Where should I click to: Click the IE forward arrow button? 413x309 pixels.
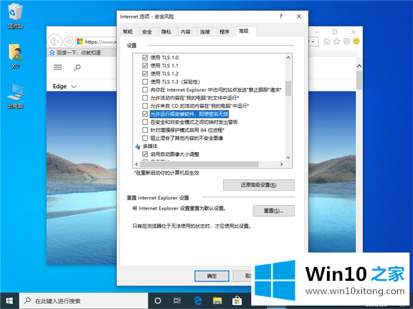point(69,41)
